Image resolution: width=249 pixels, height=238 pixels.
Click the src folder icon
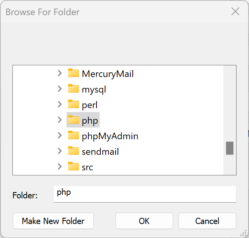pos(74,166)
